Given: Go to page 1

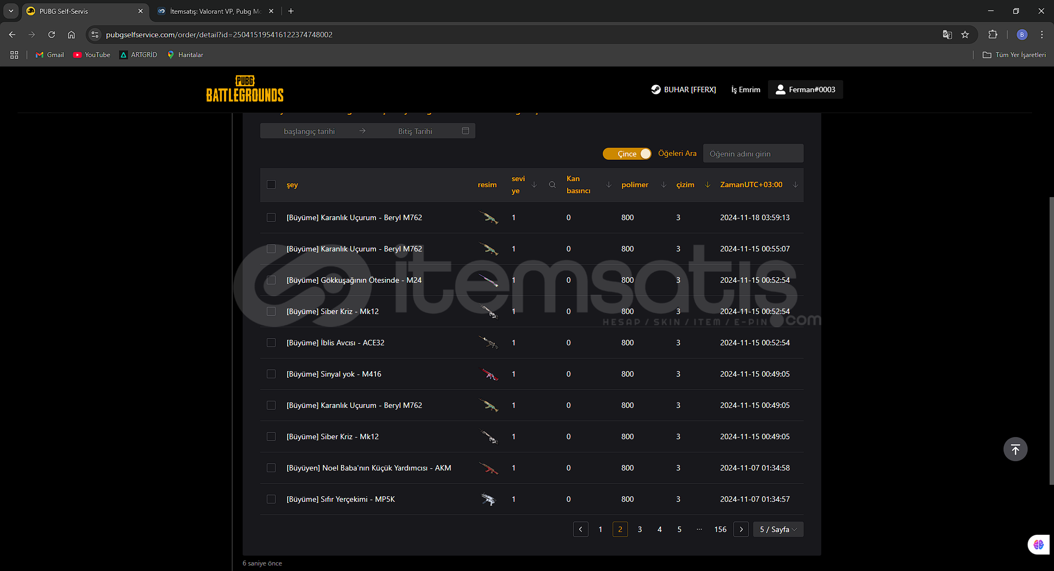Looking at the screenshot, I should coord(601,529).
